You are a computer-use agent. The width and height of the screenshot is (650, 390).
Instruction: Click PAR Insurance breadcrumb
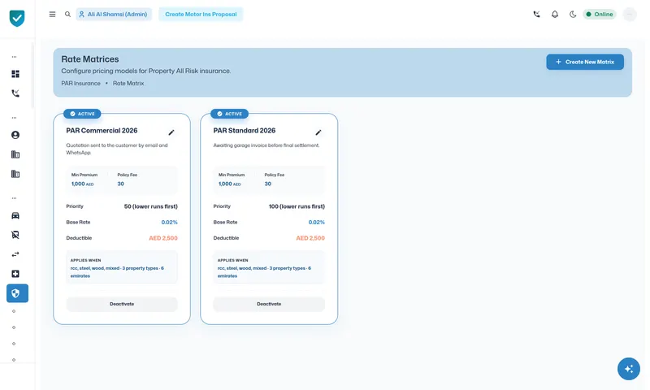click(80, 84)
